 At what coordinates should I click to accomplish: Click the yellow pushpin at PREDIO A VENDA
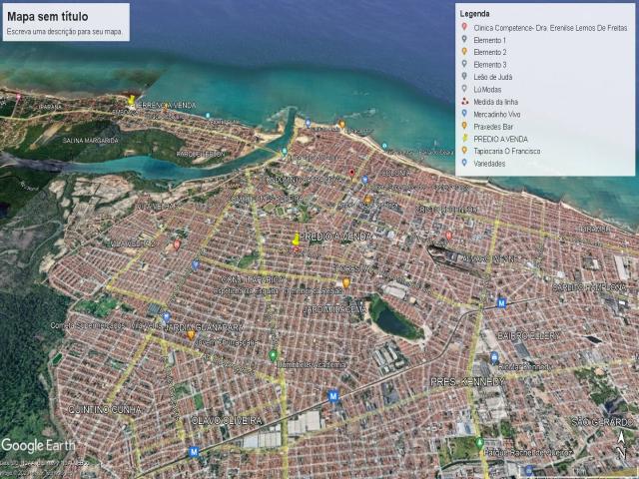click(x=296, y=239)
